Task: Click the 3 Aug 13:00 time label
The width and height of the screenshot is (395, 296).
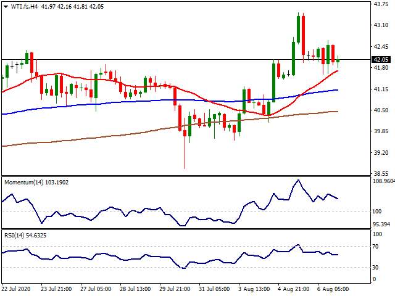Action: (x=254, y=289)
